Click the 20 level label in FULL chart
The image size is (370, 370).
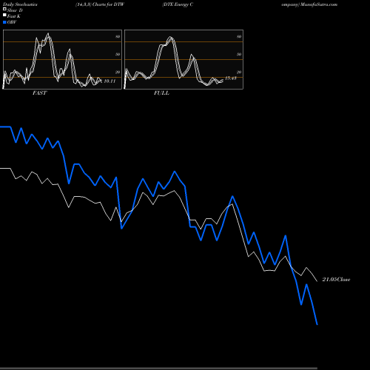(239, 72)
